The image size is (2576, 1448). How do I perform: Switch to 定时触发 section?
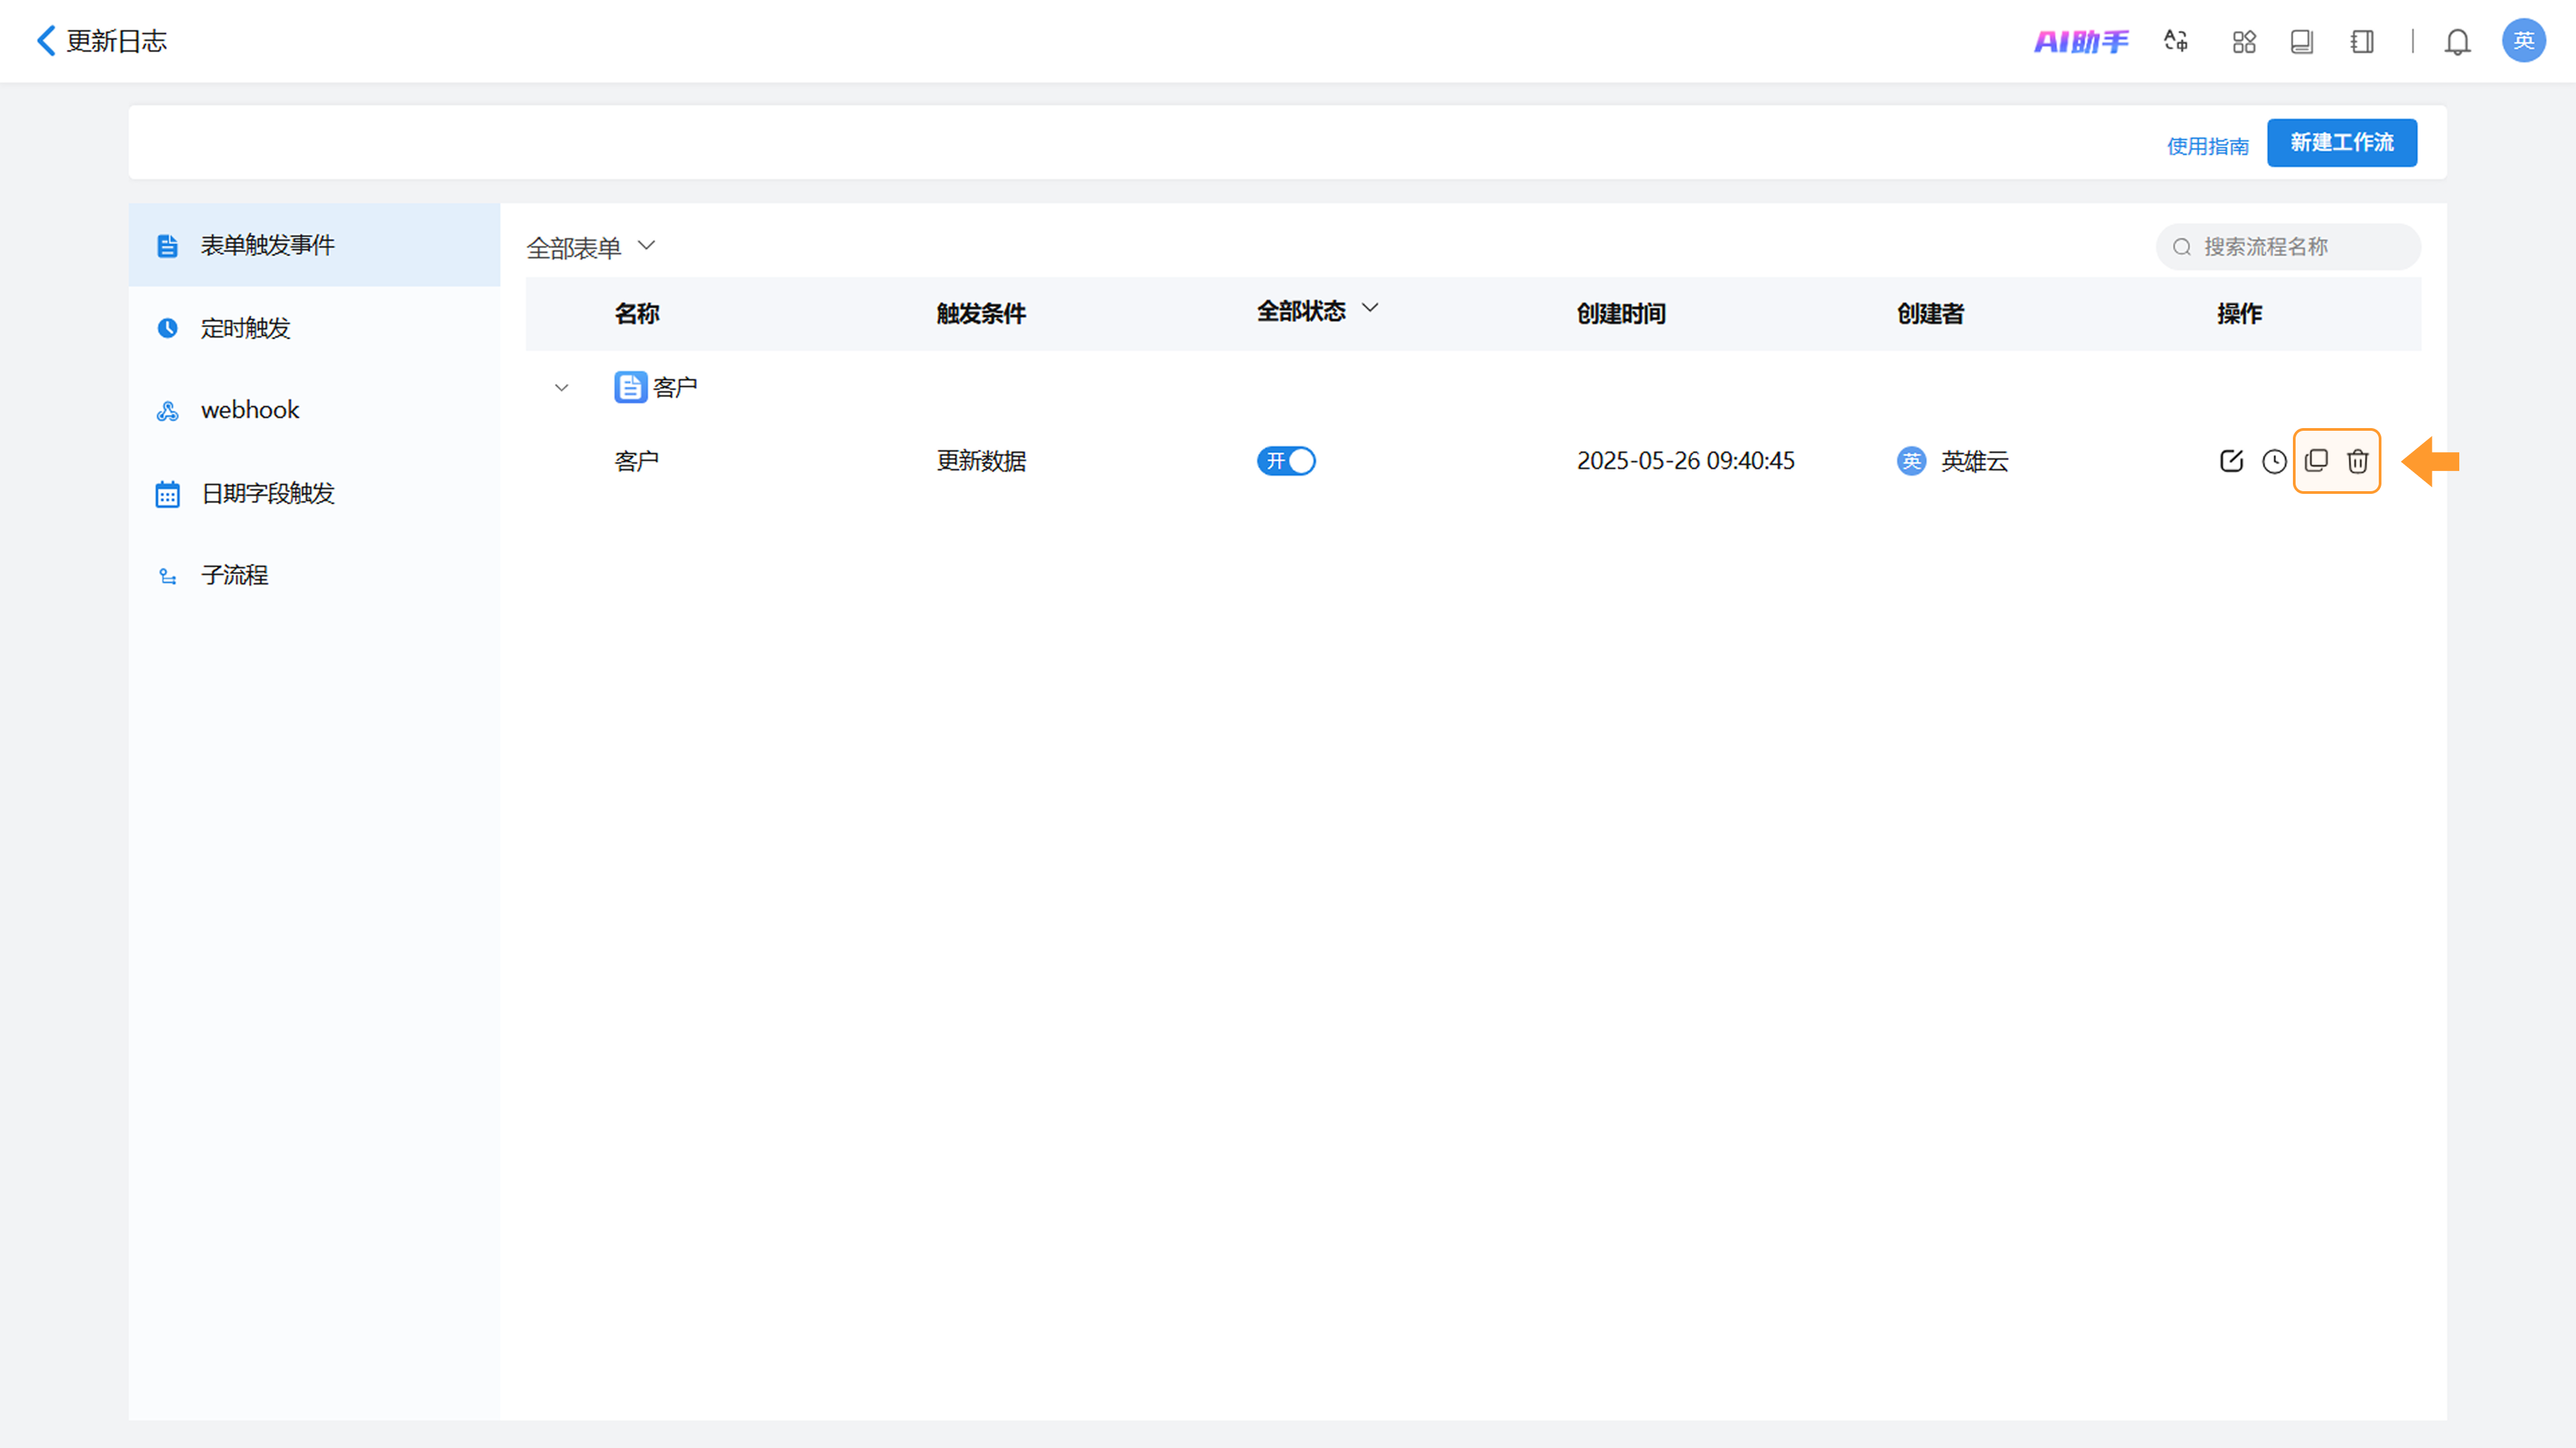pos(314,328)
